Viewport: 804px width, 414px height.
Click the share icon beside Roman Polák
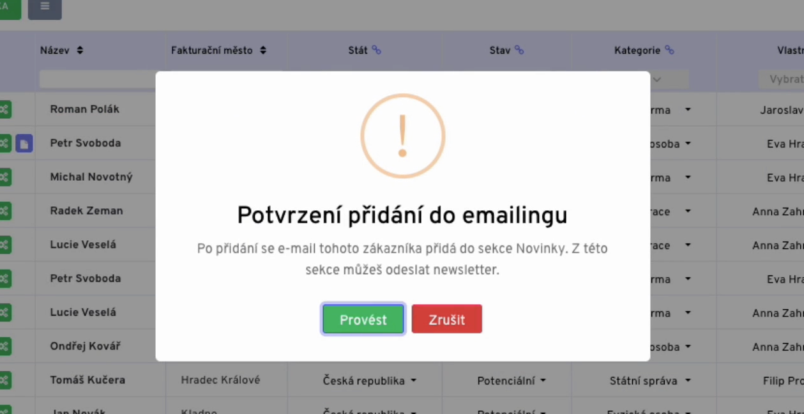coord(6,109)
